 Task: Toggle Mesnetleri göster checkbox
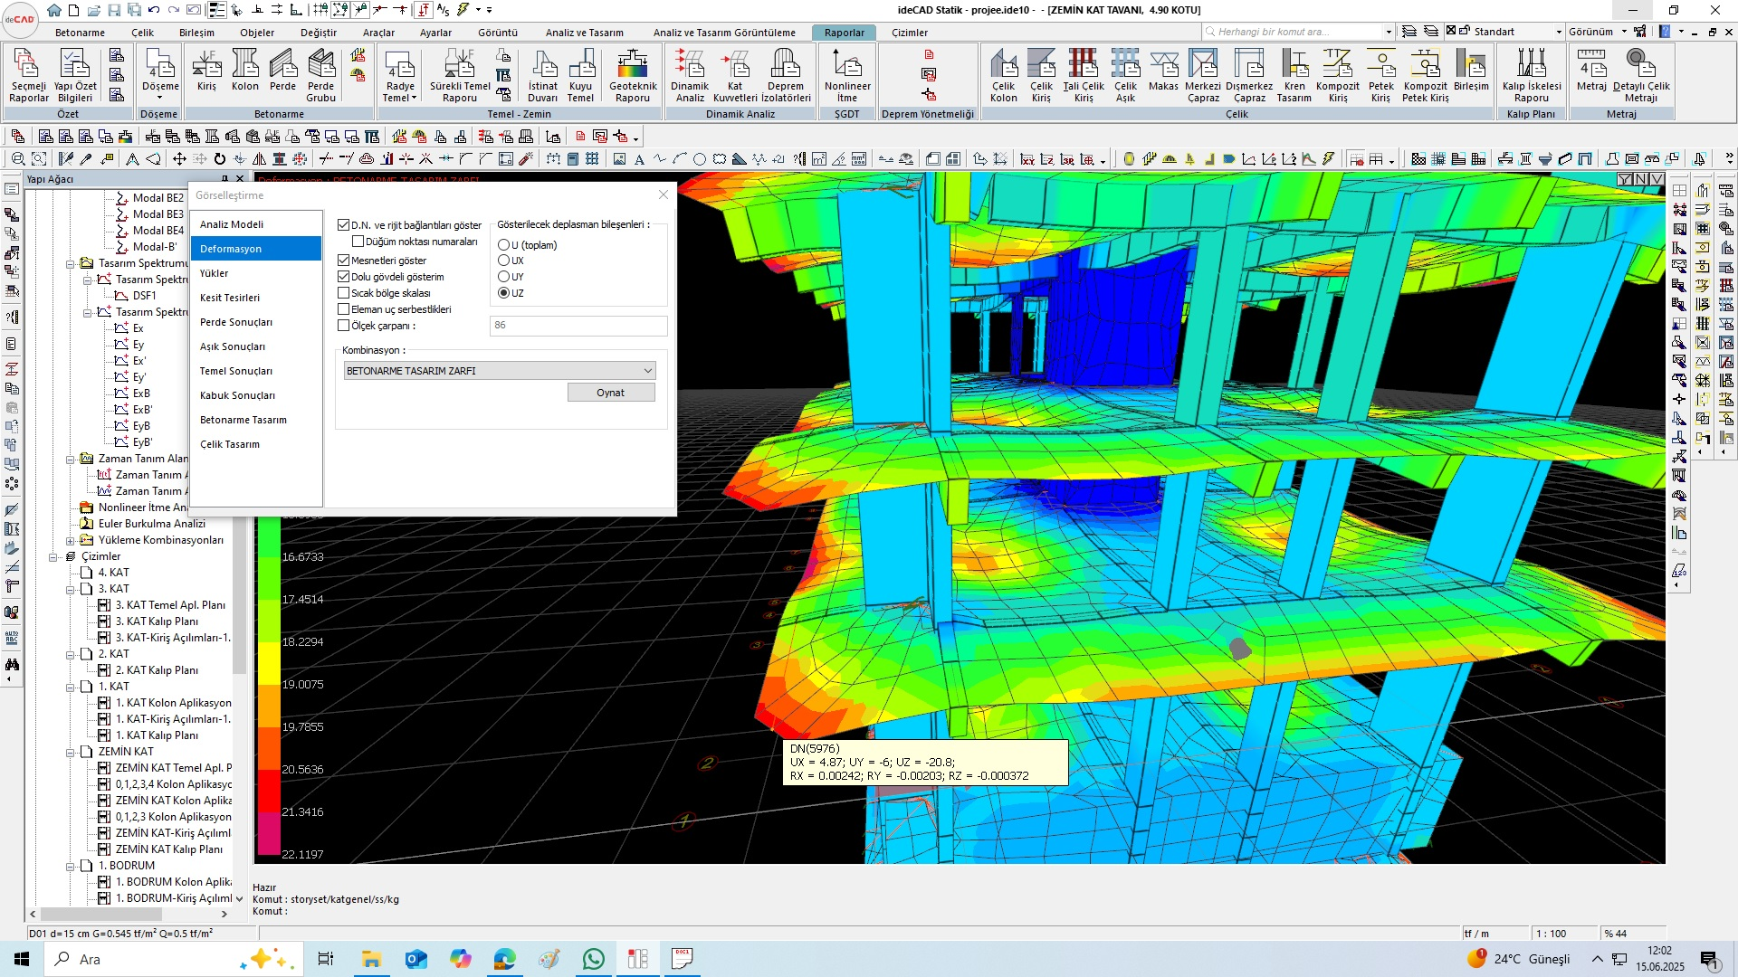tap(343, 260)
